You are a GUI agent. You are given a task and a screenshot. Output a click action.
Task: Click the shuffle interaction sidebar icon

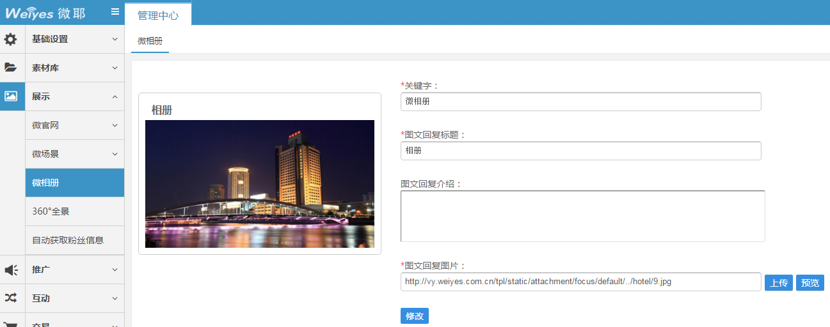coord(11,298)
